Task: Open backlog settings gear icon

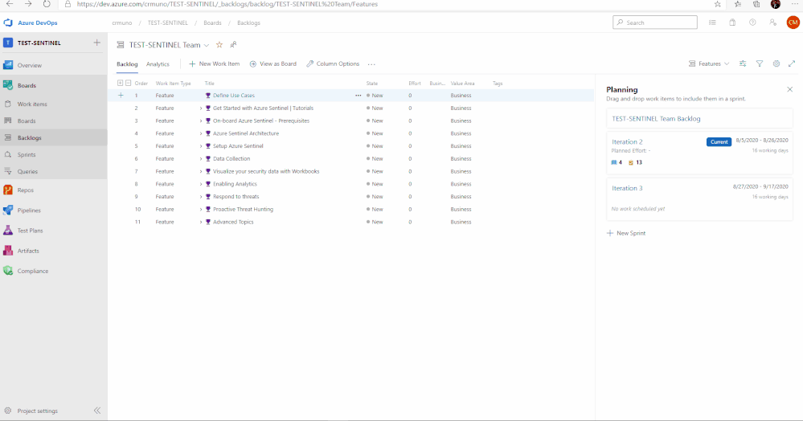Action: [776, 63]
